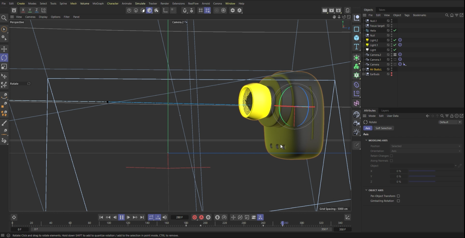Open the Edit Render Settings icon
The width and height of the screenshot is (465, 238).
point(338,10)
